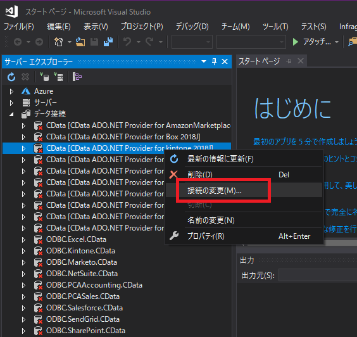This screenshot has height=337, width=357.
Task: Open the デバッグ(D) menu
Action: click(x=192, y=27)
